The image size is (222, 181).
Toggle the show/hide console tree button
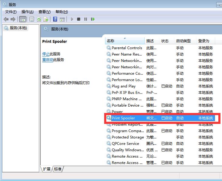(22, 19)
